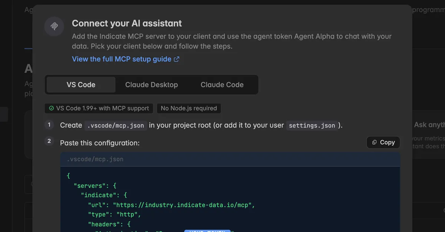The image size is (445, 232).
Task: Click the step 2 number circle
Action: tap(49, 141)
